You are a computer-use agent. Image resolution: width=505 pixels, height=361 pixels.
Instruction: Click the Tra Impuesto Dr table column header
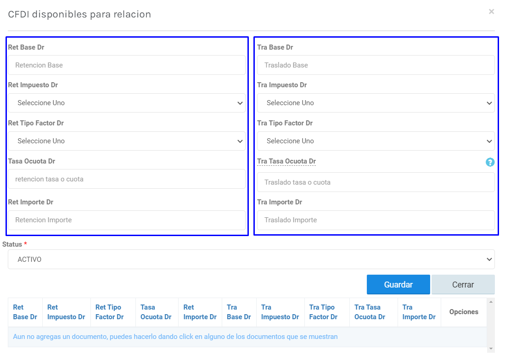coord(280,312)
